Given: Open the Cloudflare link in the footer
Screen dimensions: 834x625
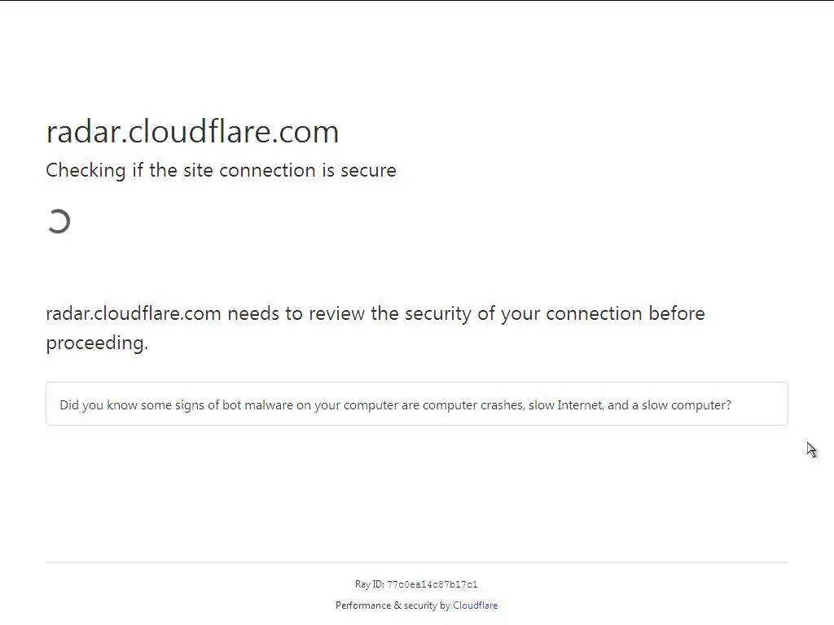Looking at the screenshot, I should pyautogui.click(x=475, y=605).
